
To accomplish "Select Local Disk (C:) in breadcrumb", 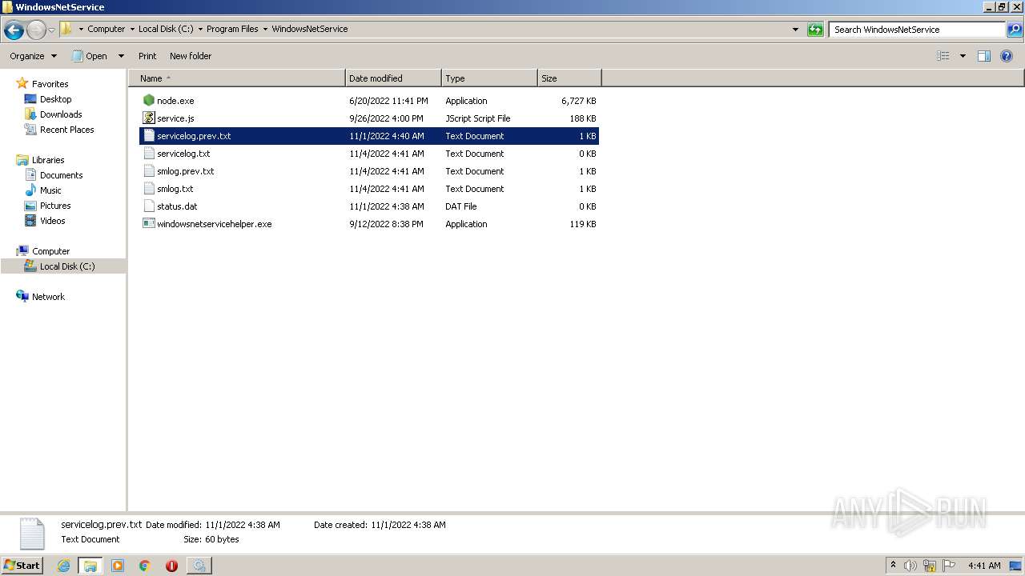I will tap(166, 29).
